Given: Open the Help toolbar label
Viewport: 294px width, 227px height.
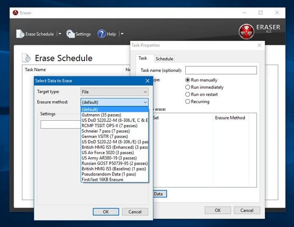Looking at the screenshot, I should coord(111,34).
